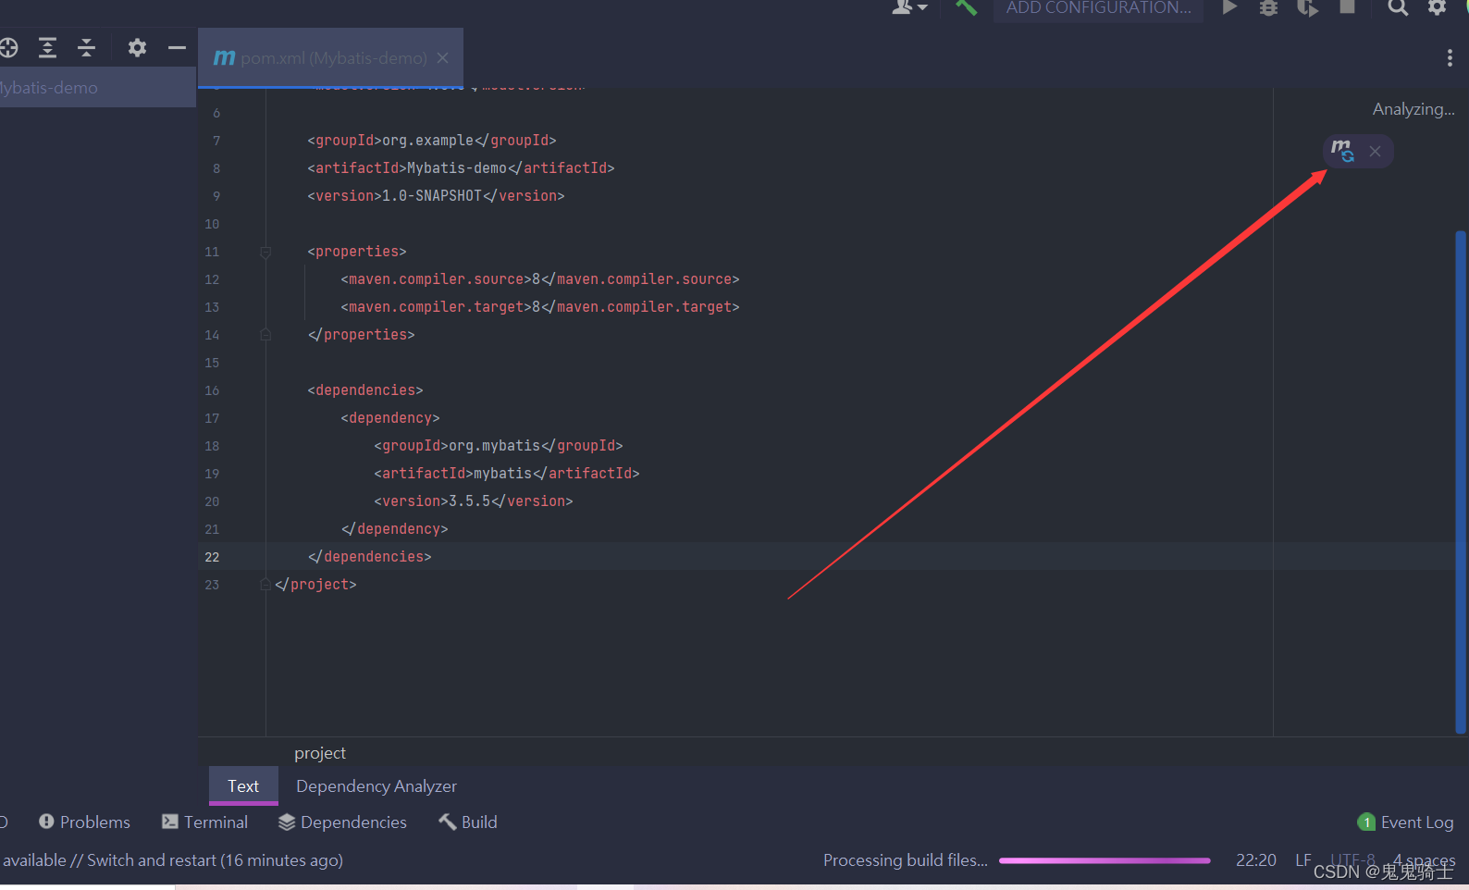This screenshot has height=890, width=1469.
Task: Select the Mybatis-demo project tree row
Action: coord(98,88)
